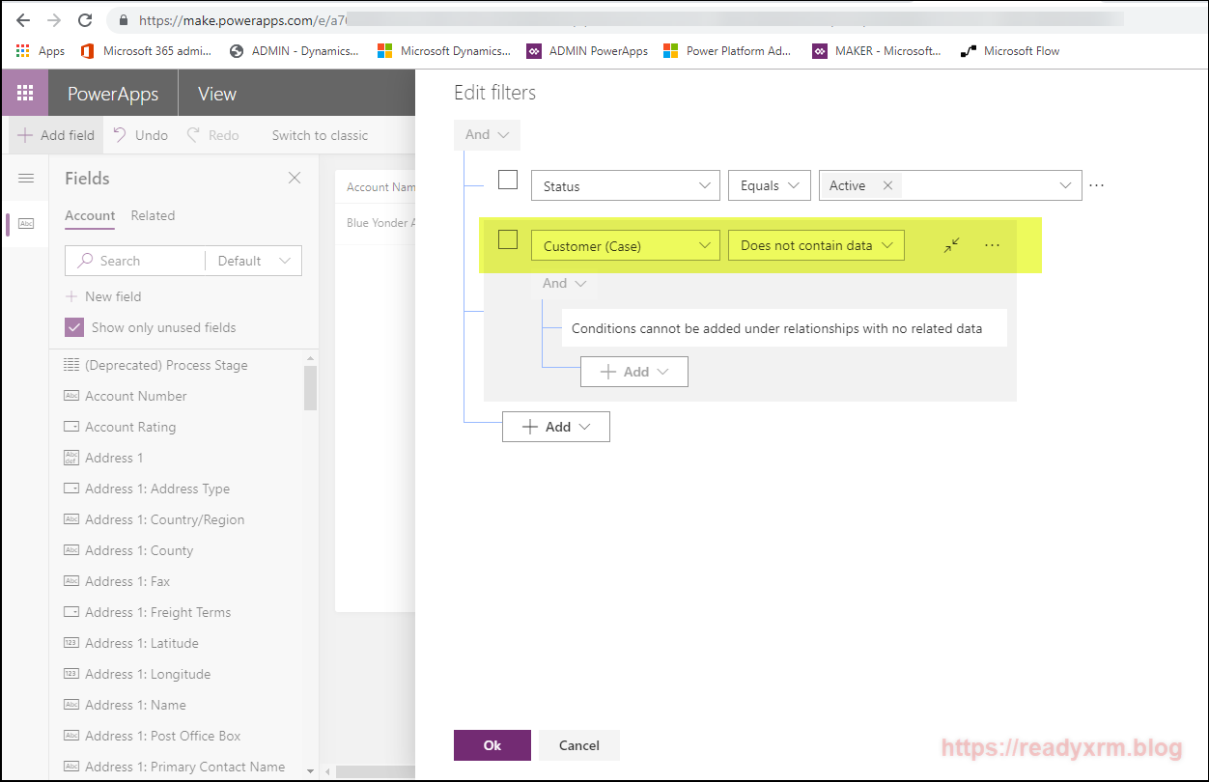Open the top-level And group dropdown

tap(487, 134)
